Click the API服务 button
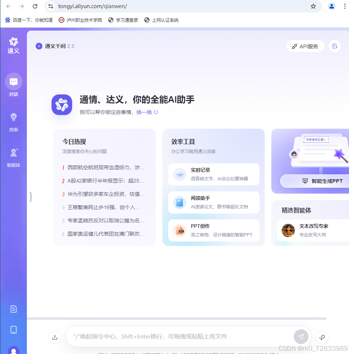This screenshot has width=349, height=354. tap(305, 46)
